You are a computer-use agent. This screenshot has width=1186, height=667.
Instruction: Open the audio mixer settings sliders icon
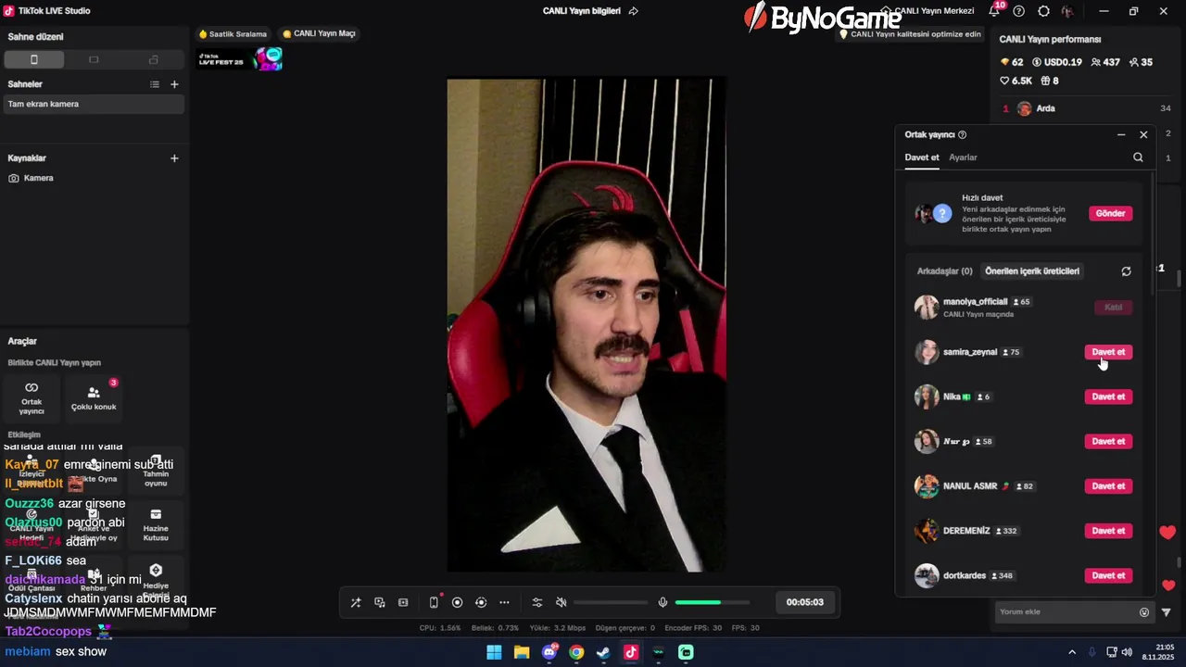coord(537,602)
